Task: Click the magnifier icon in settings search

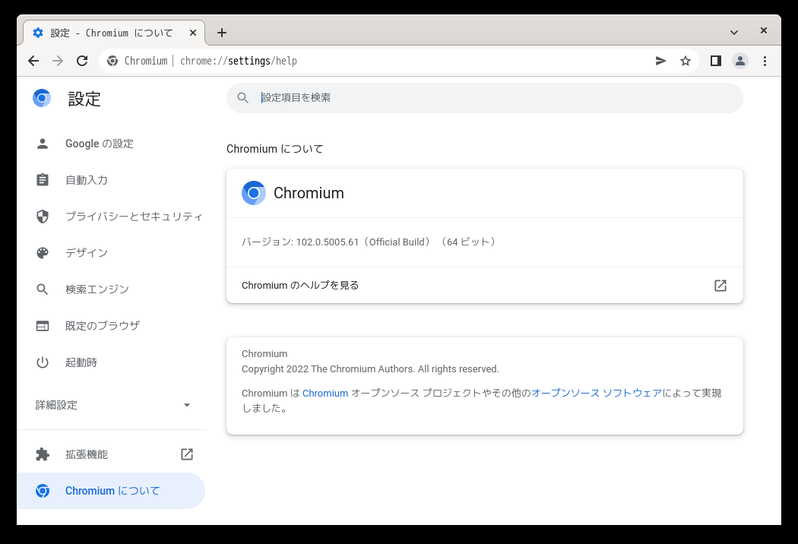Action: [x=242, y=98]
